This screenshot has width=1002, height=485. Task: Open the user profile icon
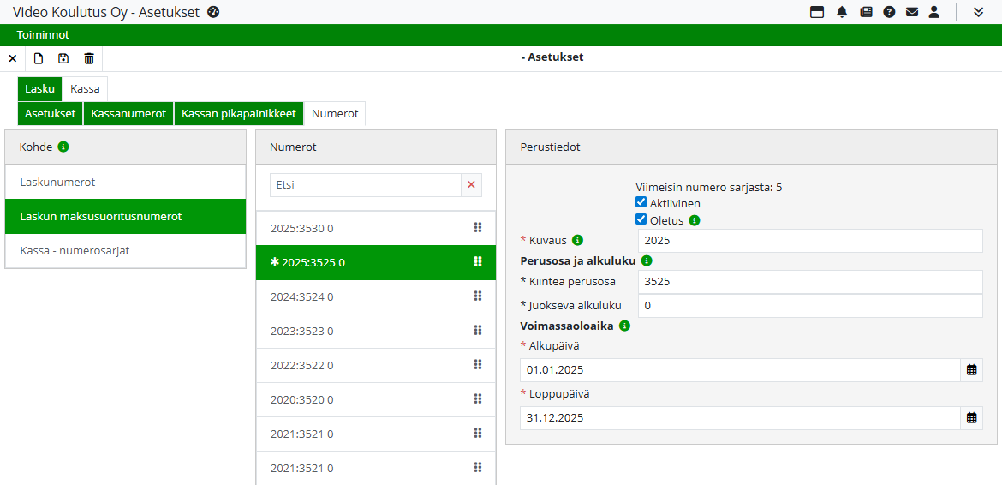pos(934,12)
